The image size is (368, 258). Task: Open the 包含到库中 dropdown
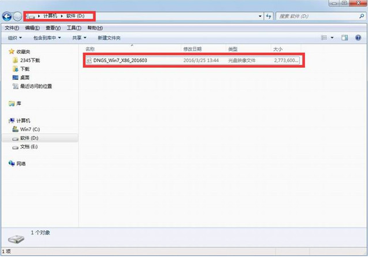pyautogui.click(x=47, y=38)
